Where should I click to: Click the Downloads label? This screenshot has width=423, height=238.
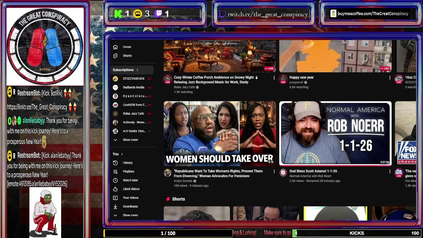coord(130,206)
